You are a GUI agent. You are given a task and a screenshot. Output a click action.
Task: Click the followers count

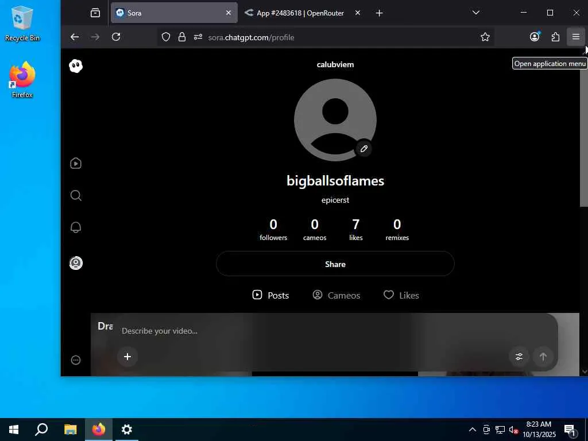[273, 230]
